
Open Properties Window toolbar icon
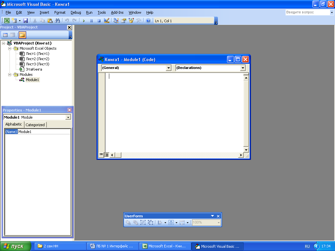point(123,21)
